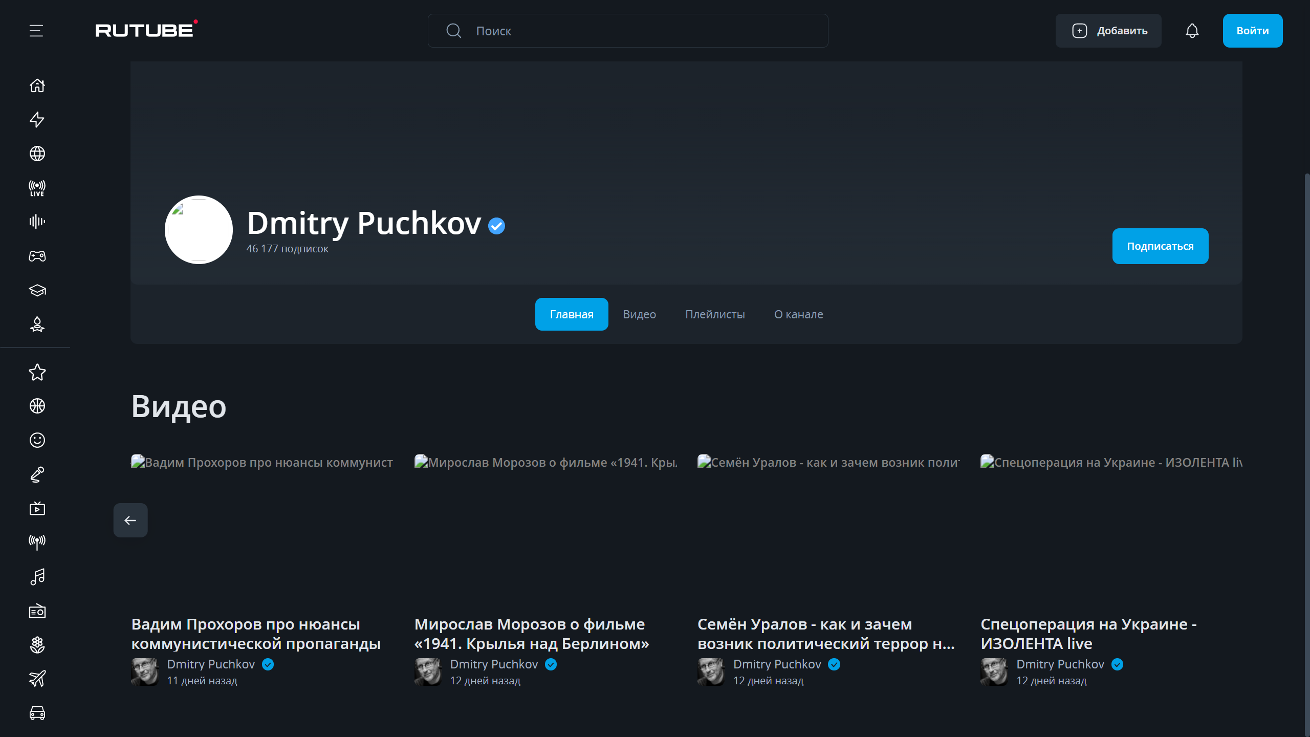The image size is (1310, 737).
Task: Click the gamepad games icon
Action: tap(37, 256)
